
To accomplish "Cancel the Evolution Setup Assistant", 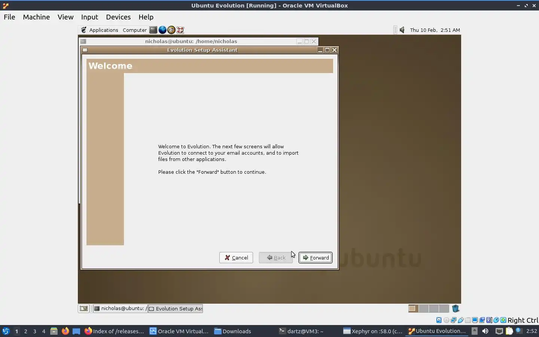I will pyautogui.click(x=236, y=258).
